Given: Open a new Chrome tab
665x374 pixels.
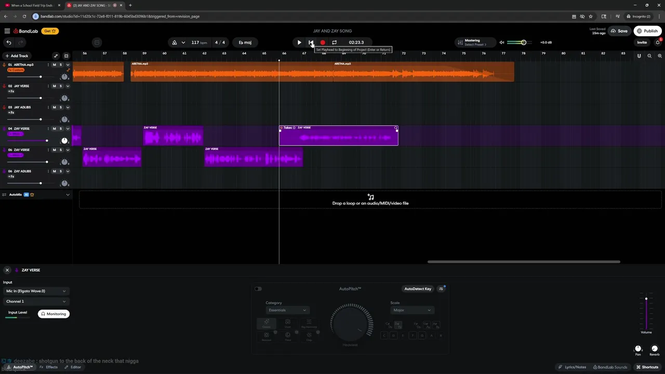Looking at the screenshot, I should coord(130,5).
